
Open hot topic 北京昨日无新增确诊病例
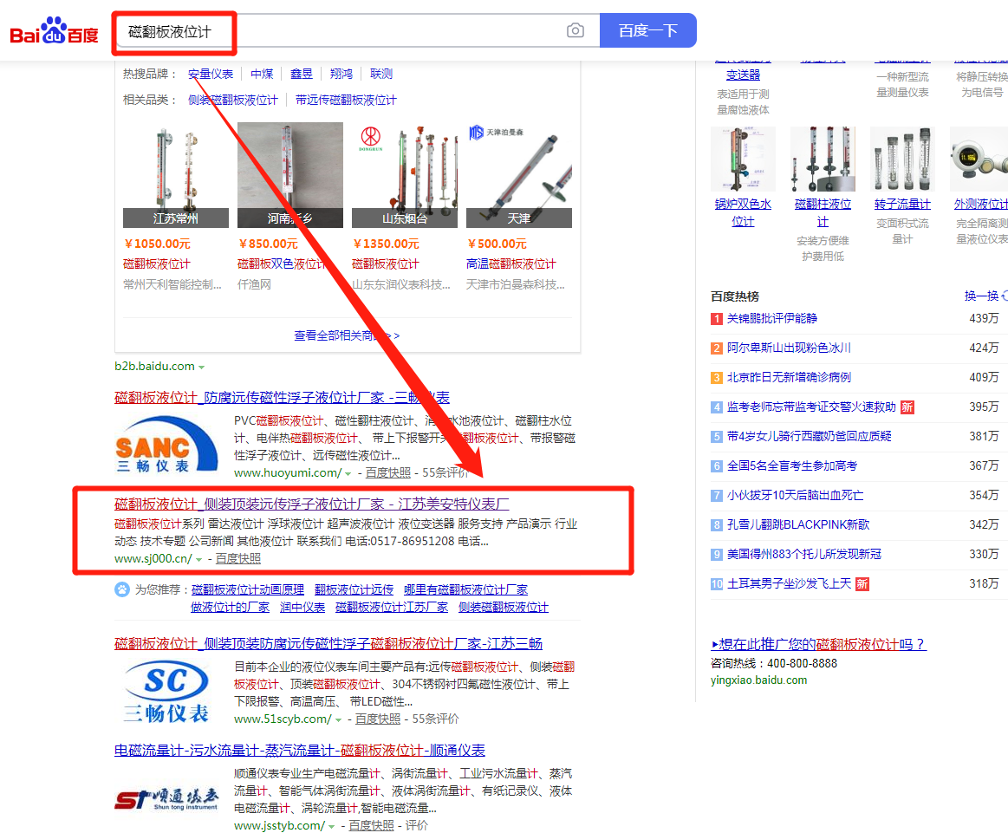point(789,377)
